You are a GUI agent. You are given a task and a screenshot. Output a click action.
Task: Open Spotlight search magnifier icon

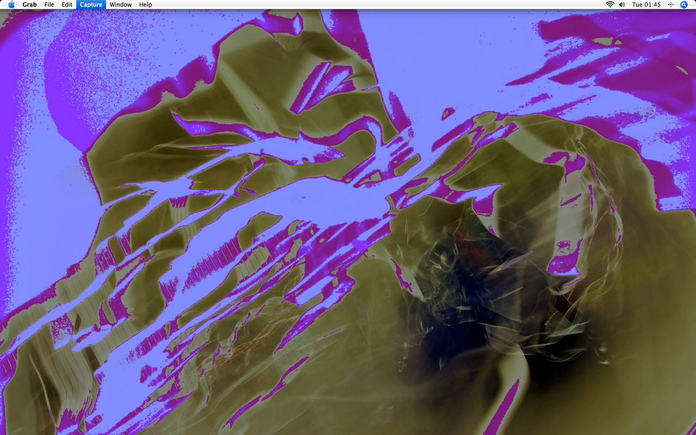coord(684,4)
